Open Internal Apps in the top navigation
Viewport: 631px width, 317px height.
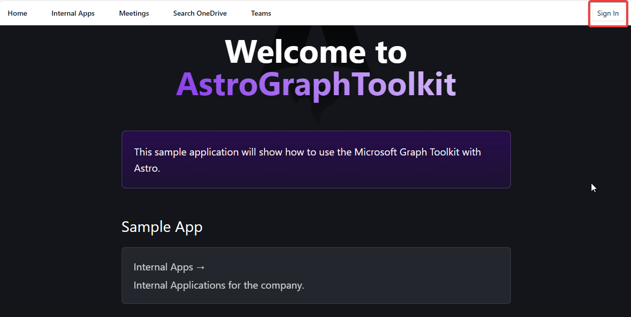(73, 13)
